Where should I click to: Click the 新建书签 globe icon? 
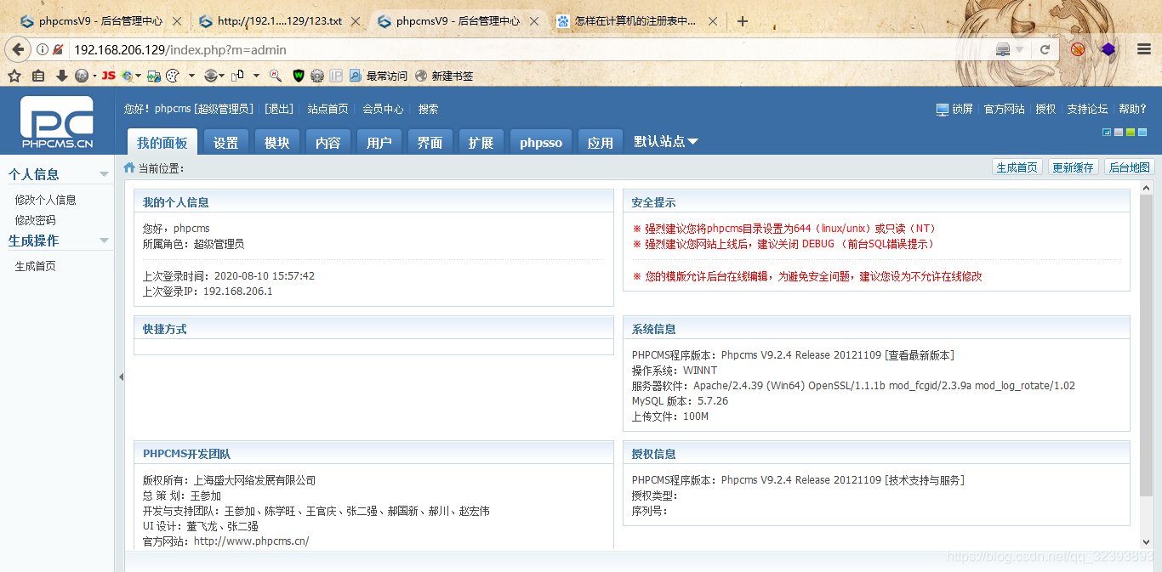[x=423, y=76]
